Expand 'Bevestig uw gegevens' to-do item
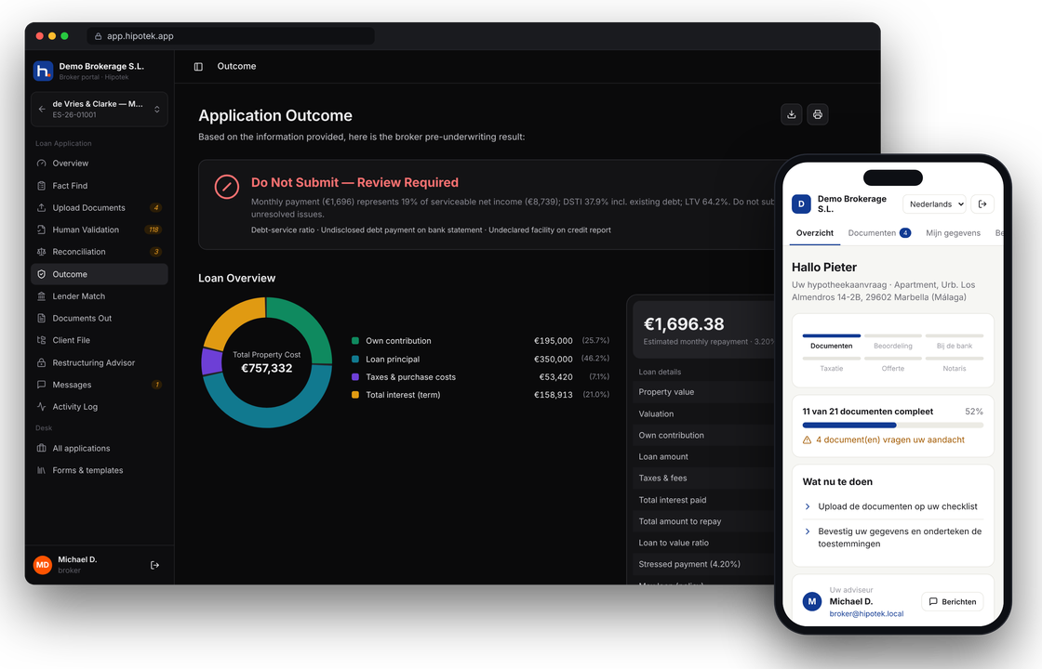 click(892, 537)
